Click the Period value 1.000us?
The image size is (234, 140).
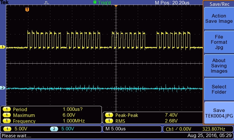[73, 109]
